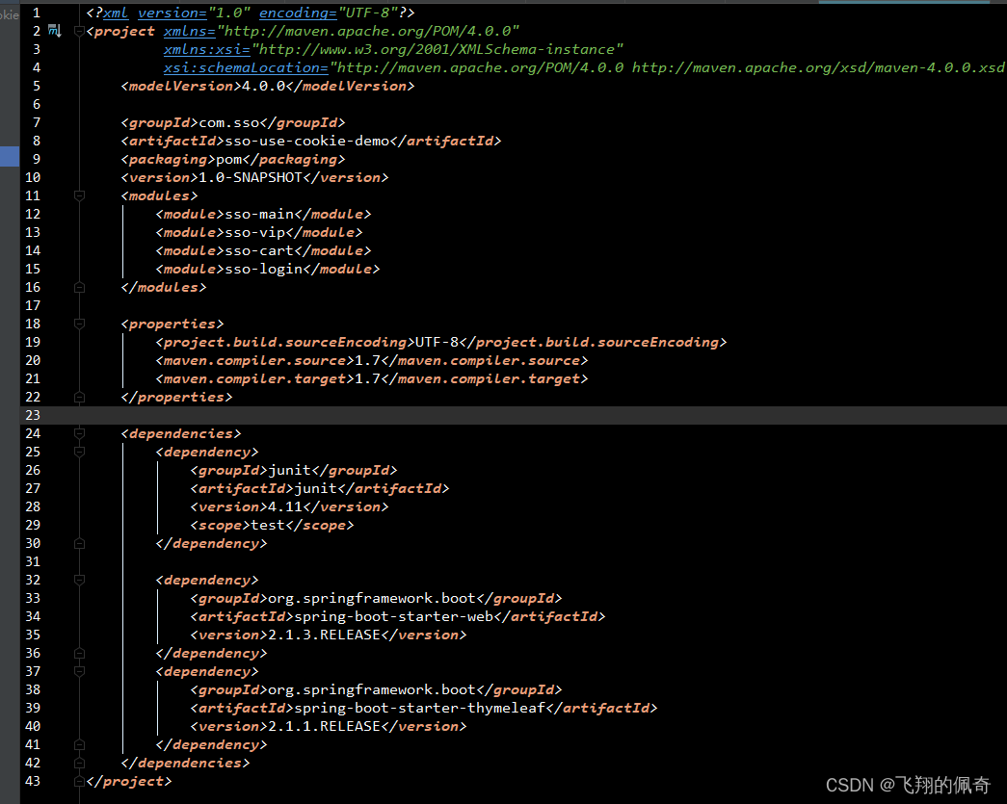Click the version 2.1.1.RELEASE
The width and height of the screenshot is (1007, 804).
[325, 726]
